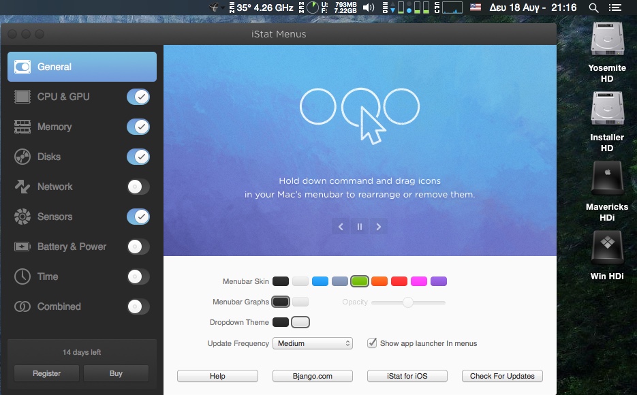Click the Time clock icon
Screen dimensions: 637x395
(22, 276)
